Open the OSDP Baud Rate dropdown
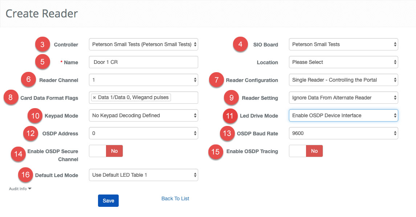 pos(343,133)
